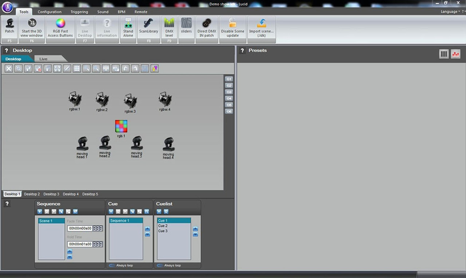Open the help button beside Sequence panel

pyautogui.click(x=7, y=204)
